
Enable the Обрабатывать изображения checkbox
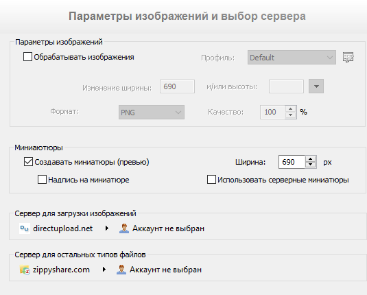point(27,57)
